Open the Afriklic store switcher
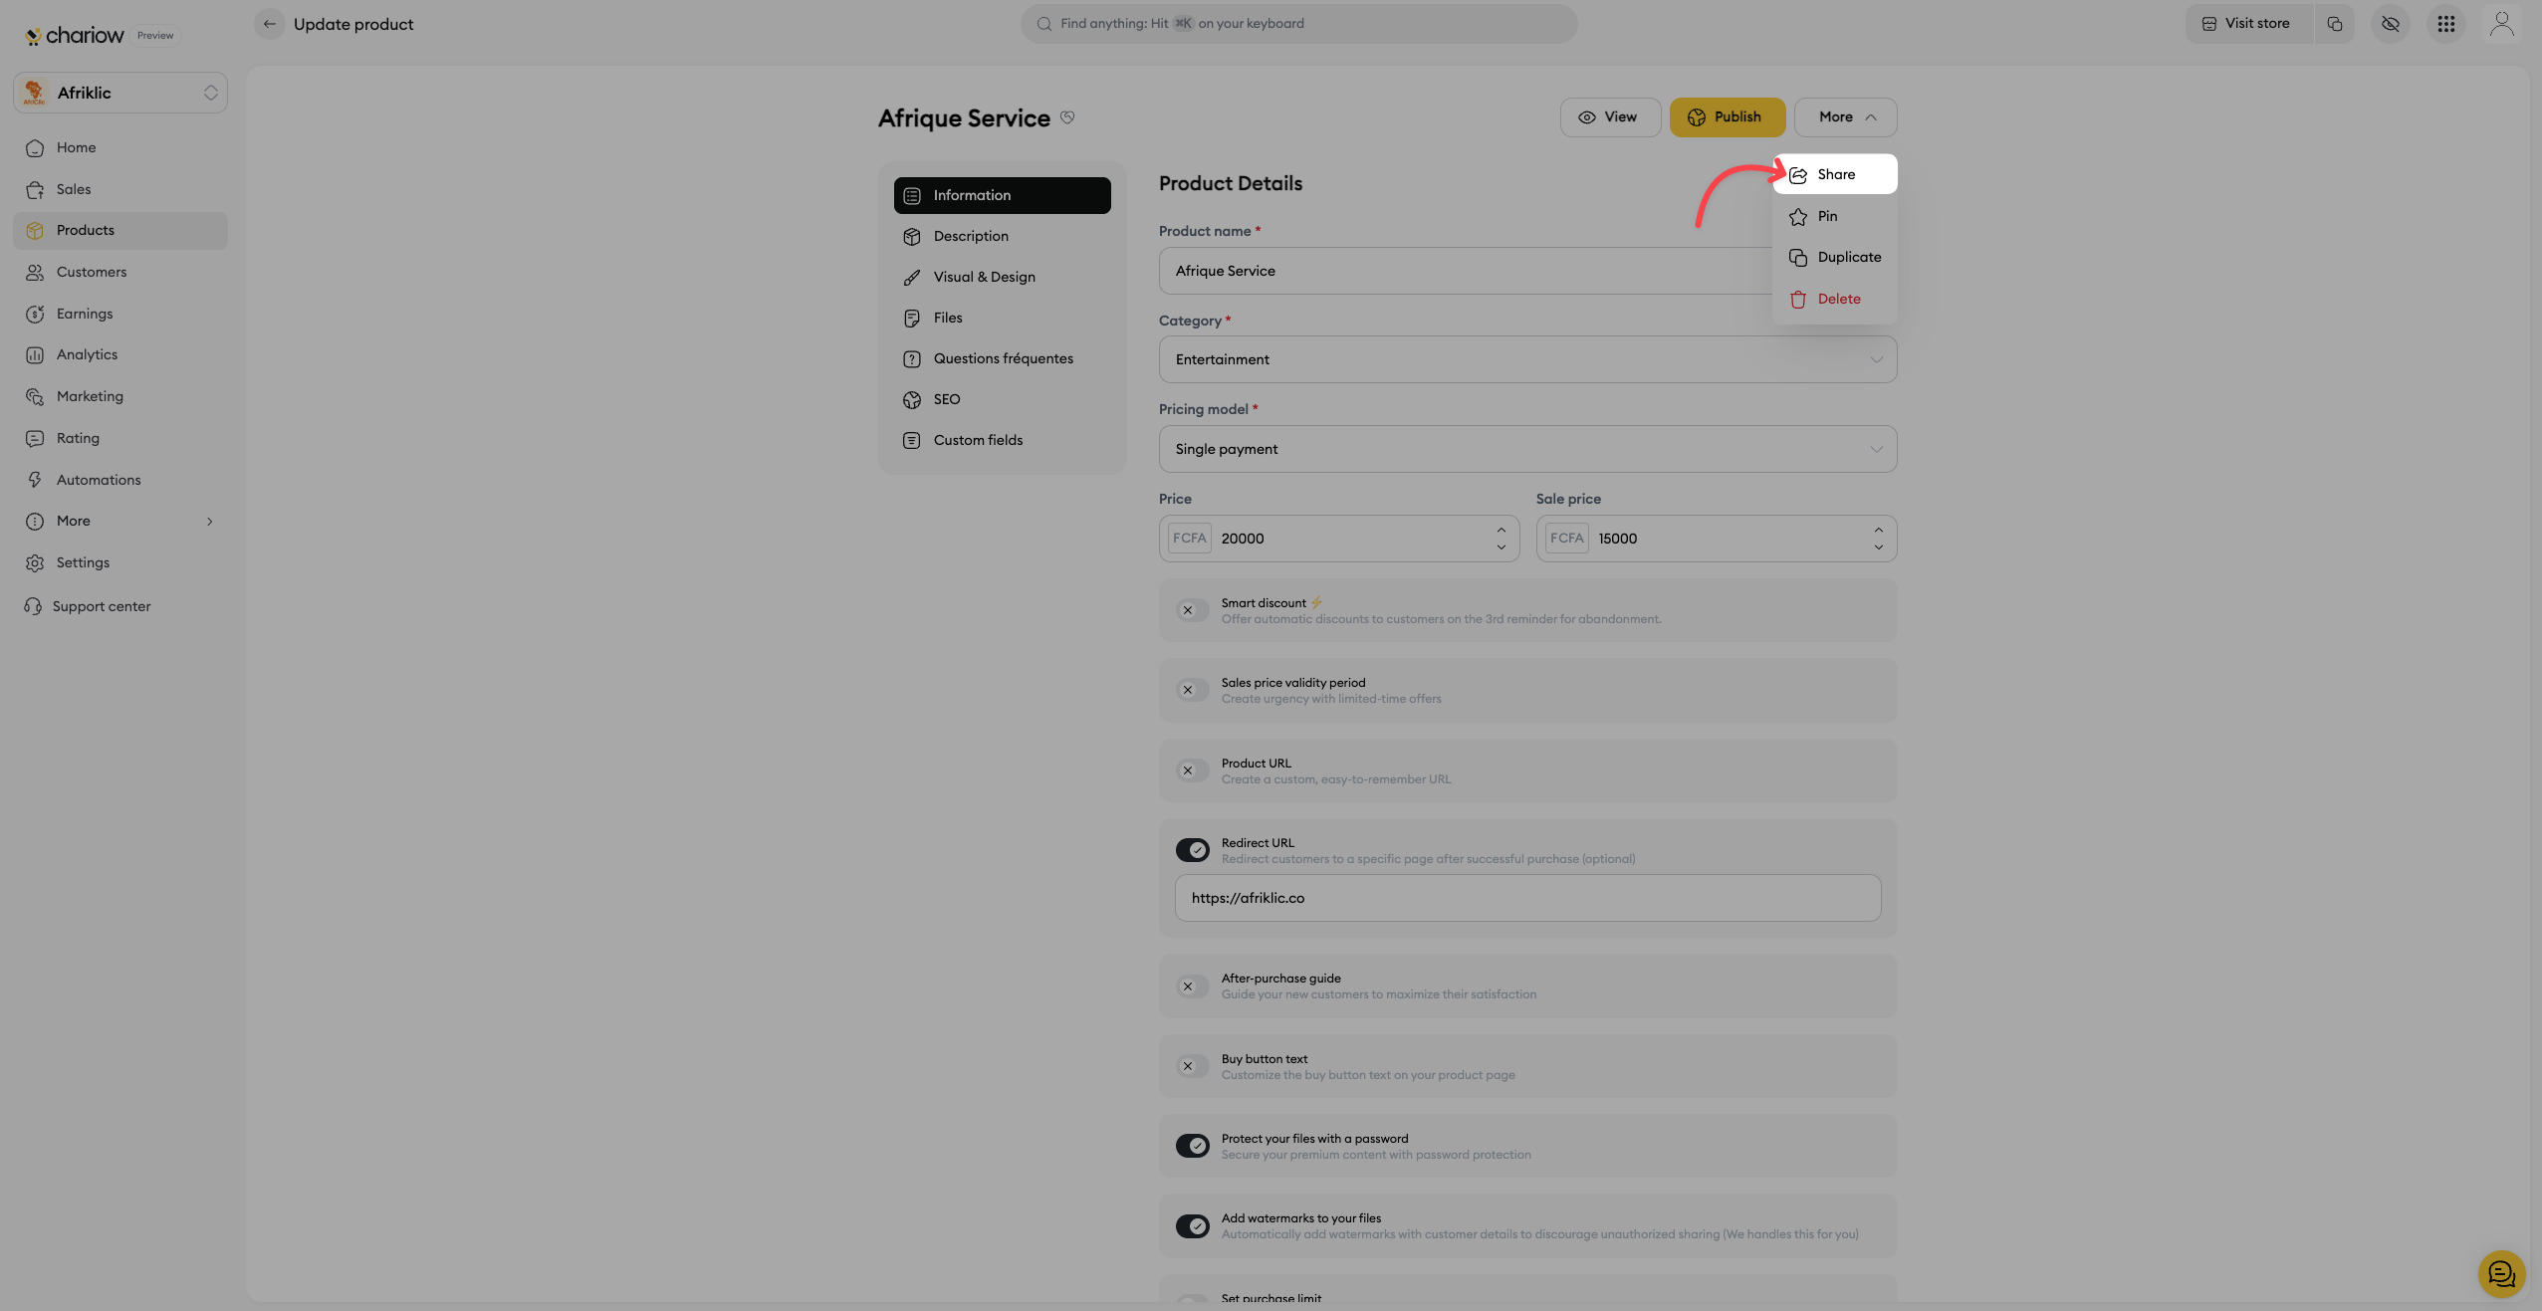Viewport: 2542px width, 1311px height. 120,93
